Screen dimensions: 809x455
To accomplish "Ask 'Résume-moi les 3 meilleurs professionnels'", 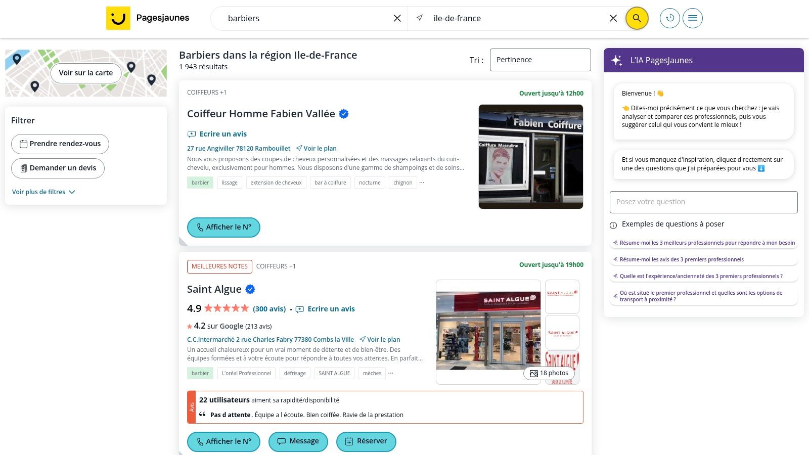I will 704,243.
